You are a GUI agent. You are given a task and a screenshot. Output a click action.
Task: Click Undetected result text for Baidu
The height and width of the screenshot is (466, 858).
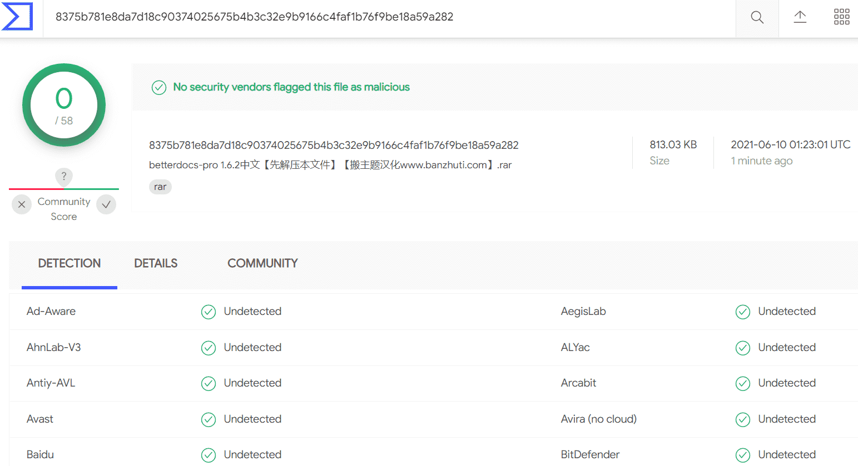point(252,454)
